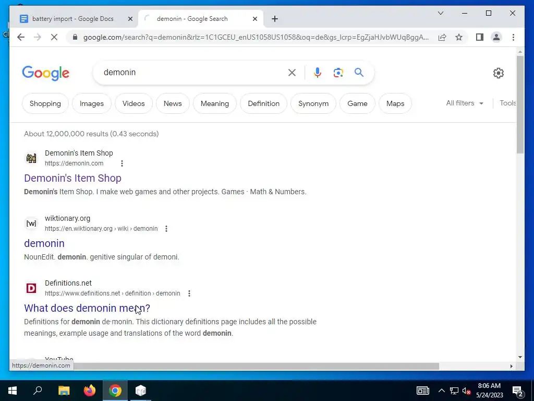Launch Firefox from the taskbar
534x401 pixels.
pos(90,391)
